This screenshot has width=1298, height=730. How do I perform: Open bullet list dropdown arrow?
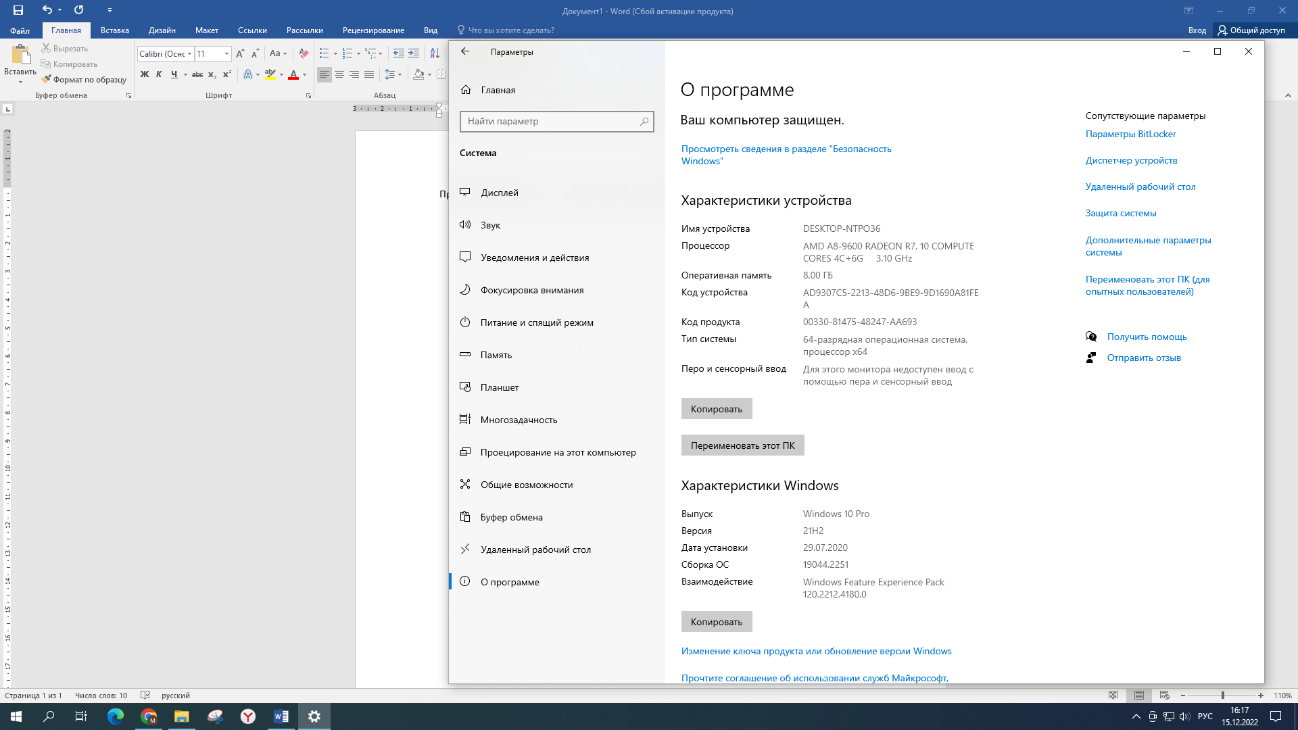[x=335, y=54]
